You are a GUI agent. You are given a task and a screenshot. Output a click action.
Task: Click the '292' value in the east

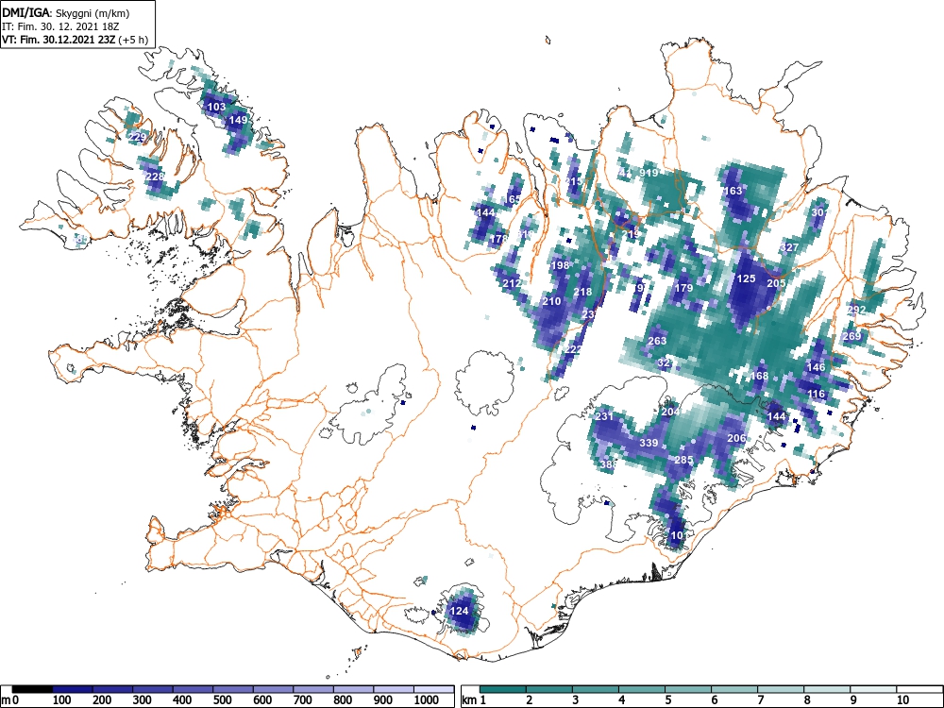pos(856,310)
